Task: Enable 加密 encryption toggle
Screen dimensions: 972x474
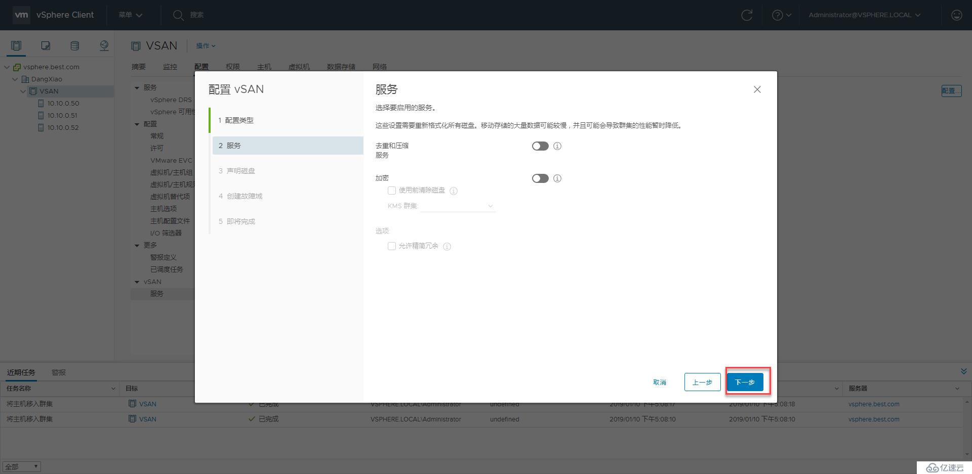Action: (540, 178)
